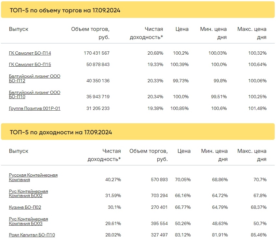The height and width of the screenshot is (240, 276).
Task: Click the price value 66,16%
Action: pos(183,195)
